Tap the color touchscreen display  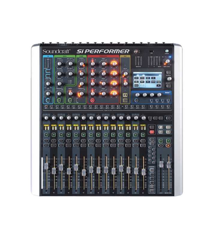148,80
